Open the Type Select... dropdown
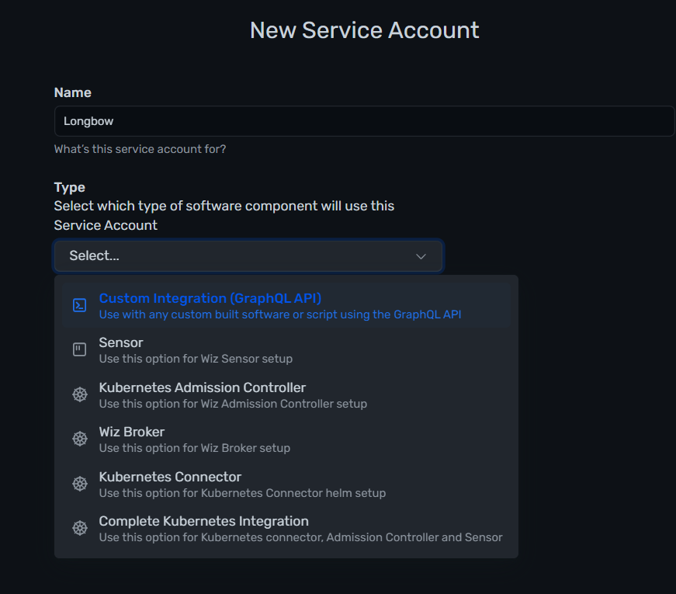Viewport: 676px width, 594px height. point(248,255)
